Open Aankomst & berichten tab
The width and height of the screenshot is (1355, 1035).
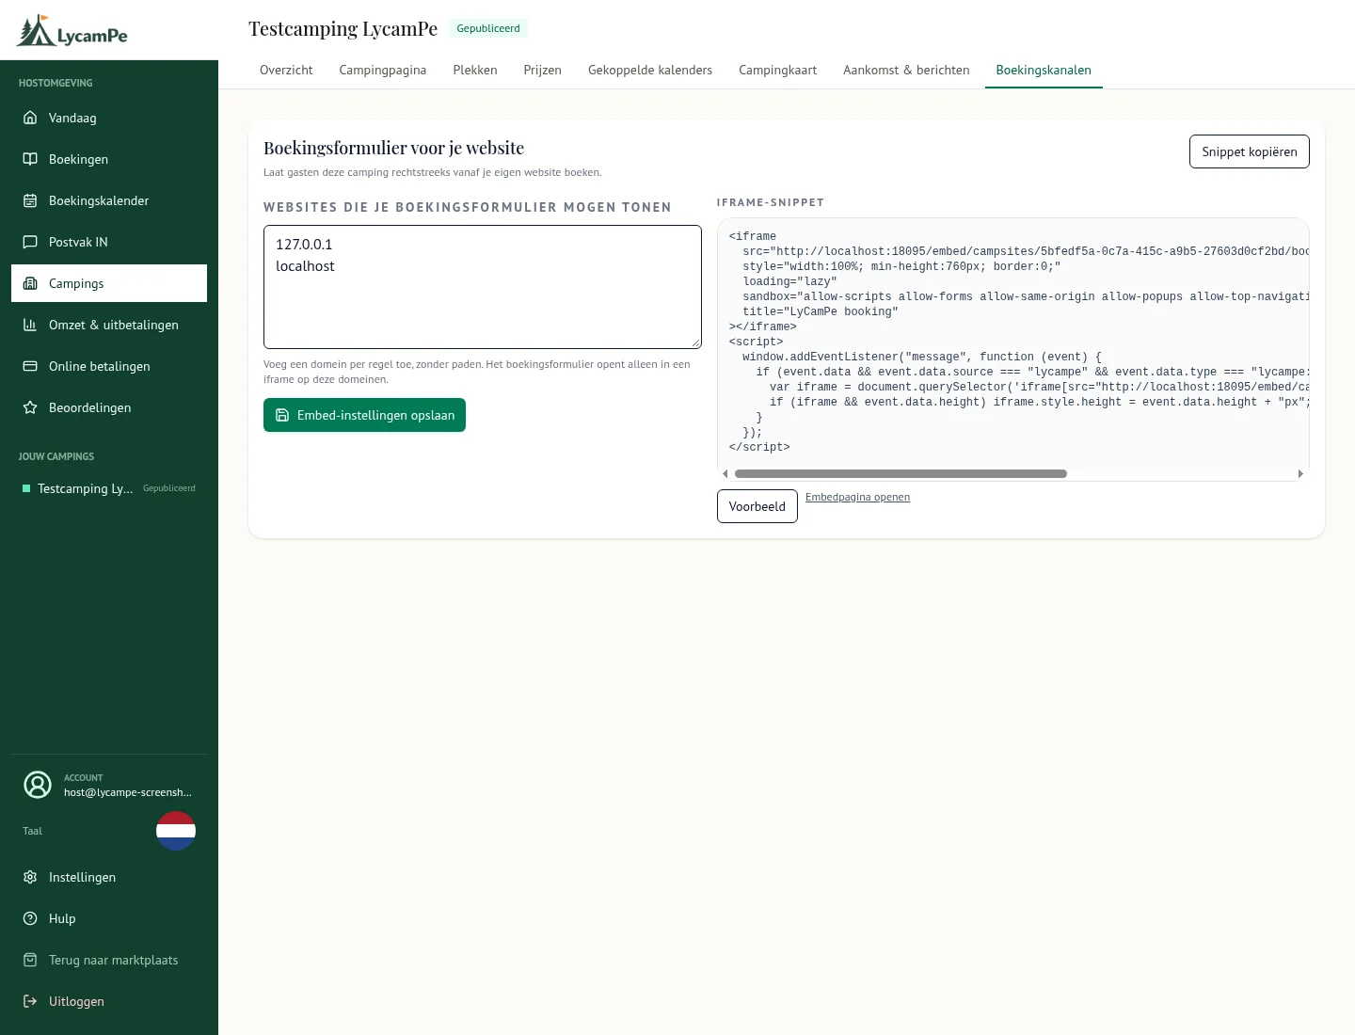[x=906, y=70]
